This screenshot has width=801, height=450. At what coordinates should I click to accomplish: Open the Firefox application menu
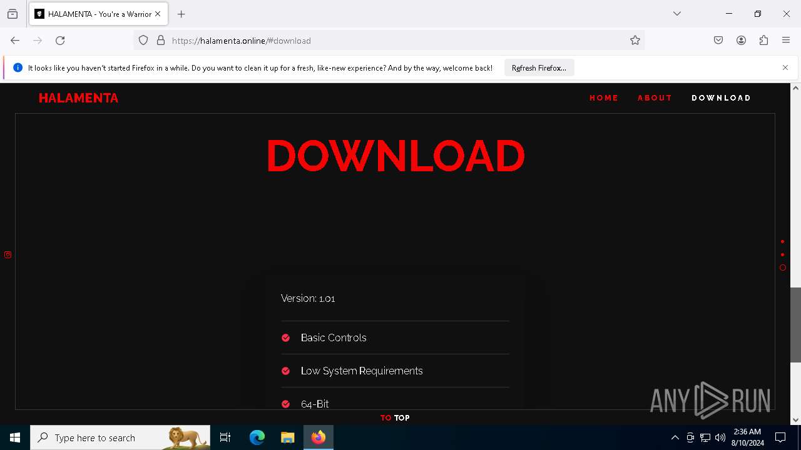tap(786, 41)
